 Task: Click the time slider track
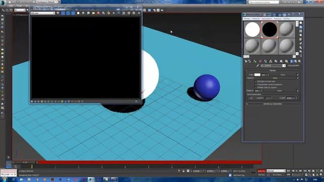pyautogui.click(x=150, y=163)
